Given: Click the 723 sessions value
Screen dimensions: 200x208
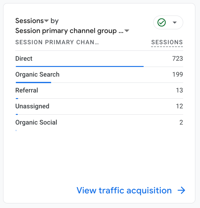Looking at the screenshot, I should coord(177,59).
